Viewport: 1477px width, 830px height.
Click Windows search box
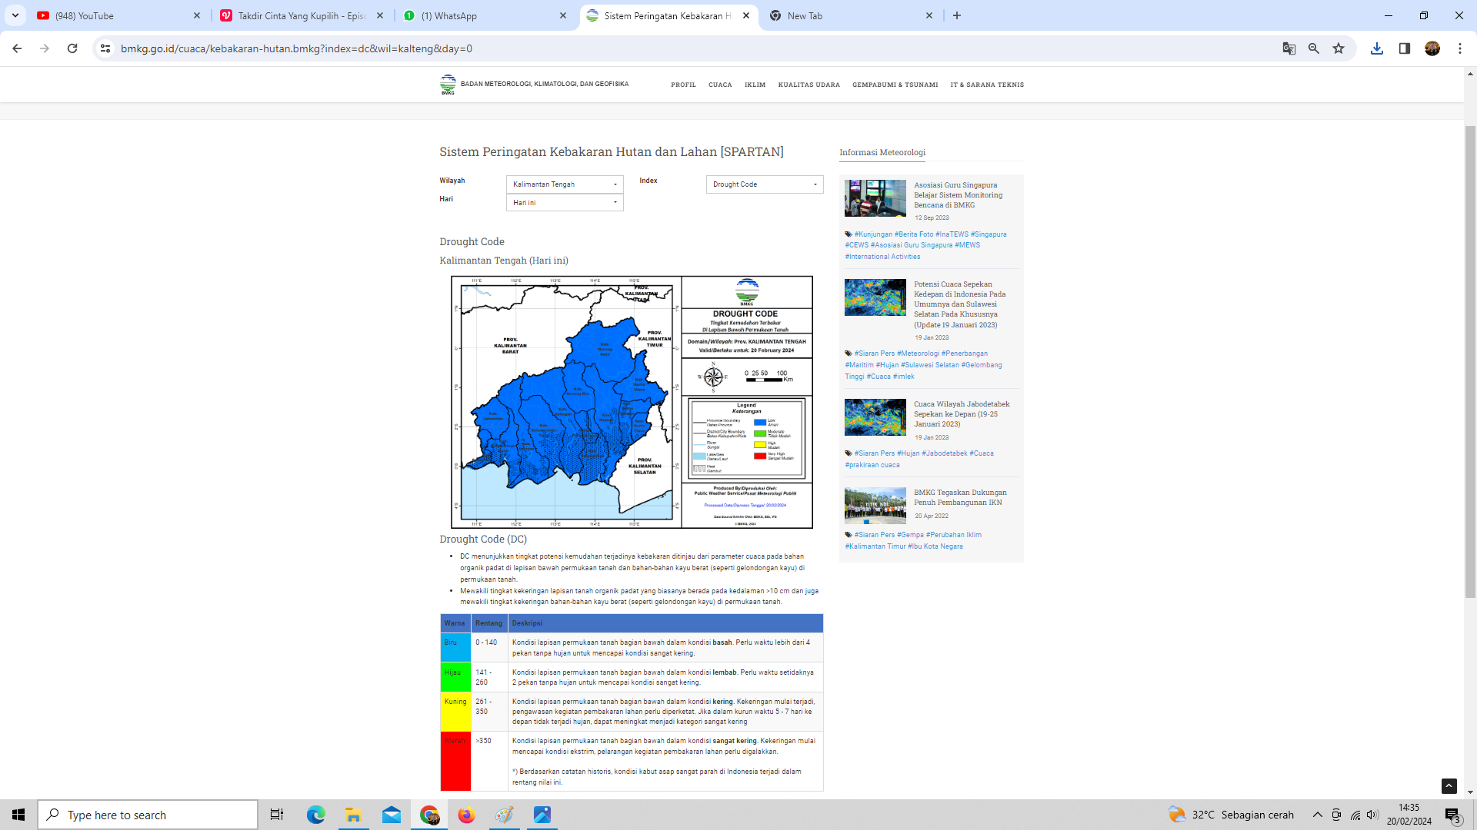[x=148, y=815]
